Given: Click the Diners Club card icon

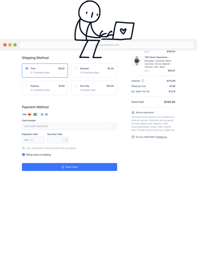Looking at the screenshot, I should pos(46,114).
